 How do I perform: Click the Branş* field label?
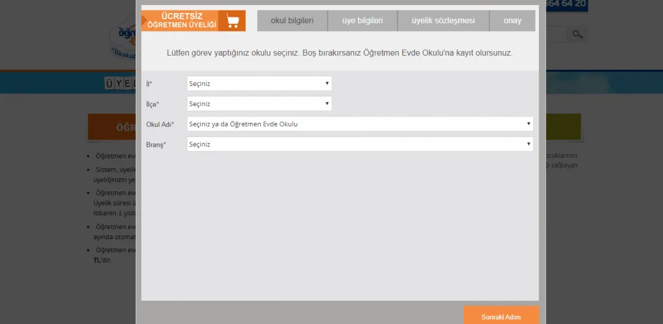(156, 145)
